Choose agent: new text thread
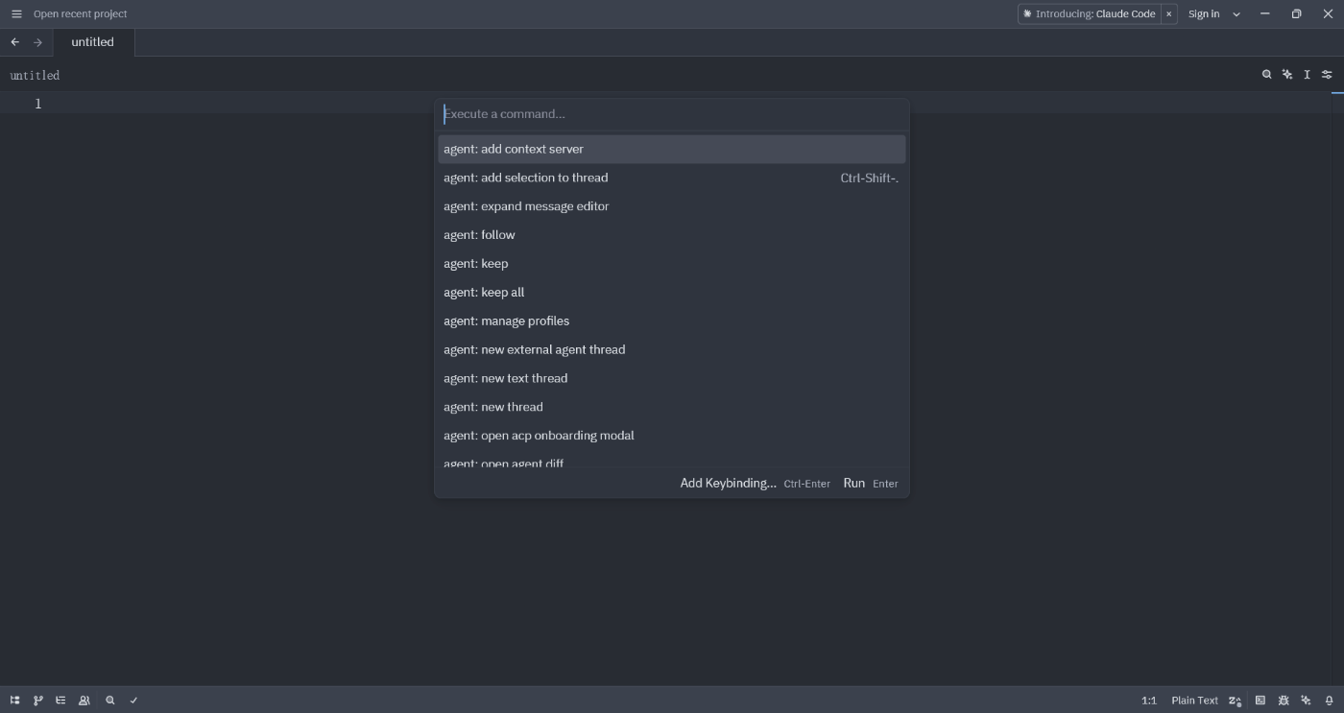This screenshot has height=713, width=1344. click(672, 378)
